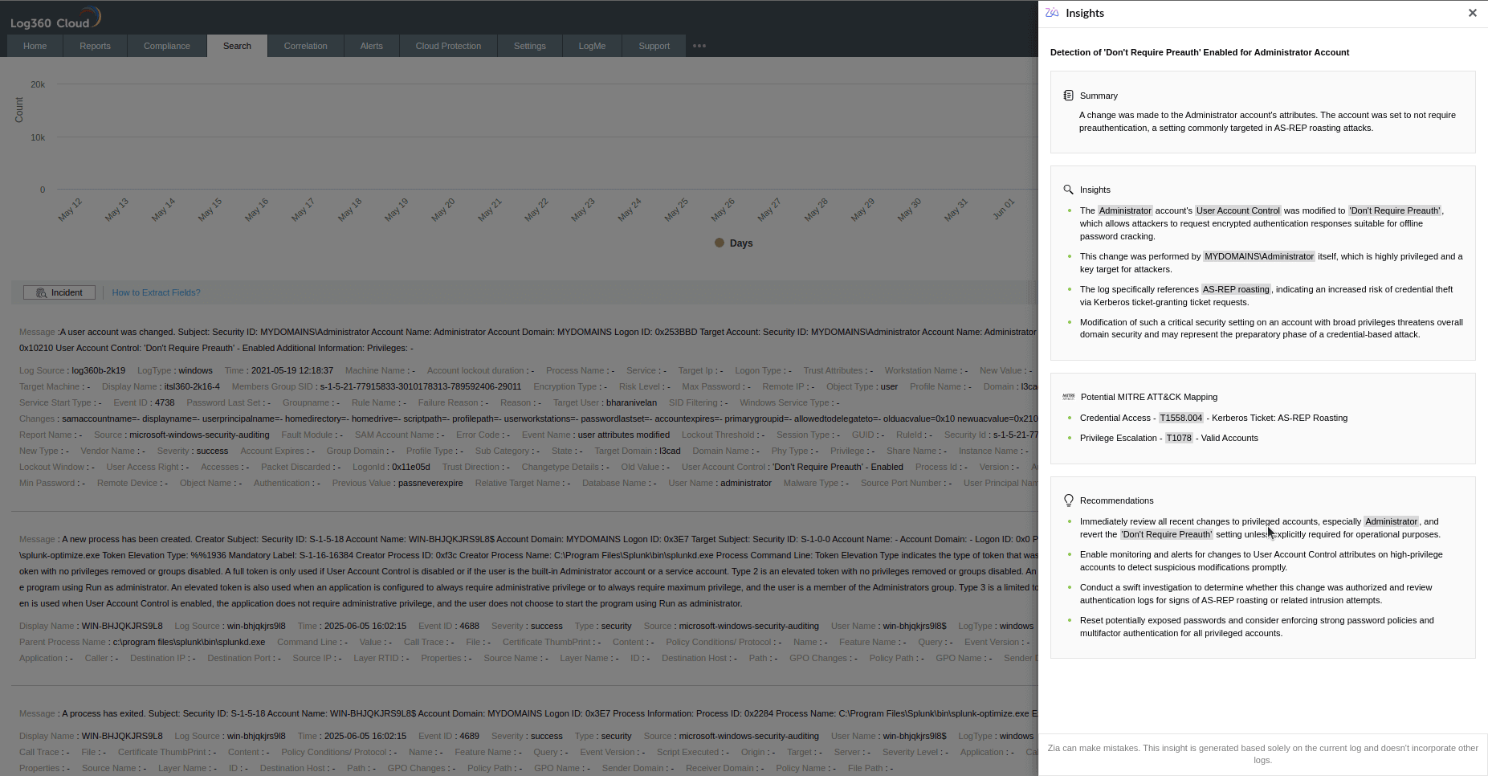Select the Search tab
The image size is (1488, 776).
(x=237, y=46)
